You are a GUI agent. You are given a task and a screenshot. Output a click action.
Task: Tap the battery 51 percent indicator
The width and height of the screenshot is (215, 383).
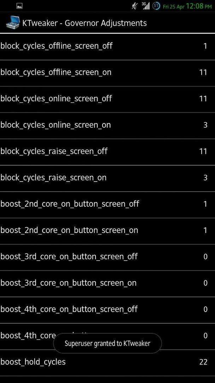[156, 6]
